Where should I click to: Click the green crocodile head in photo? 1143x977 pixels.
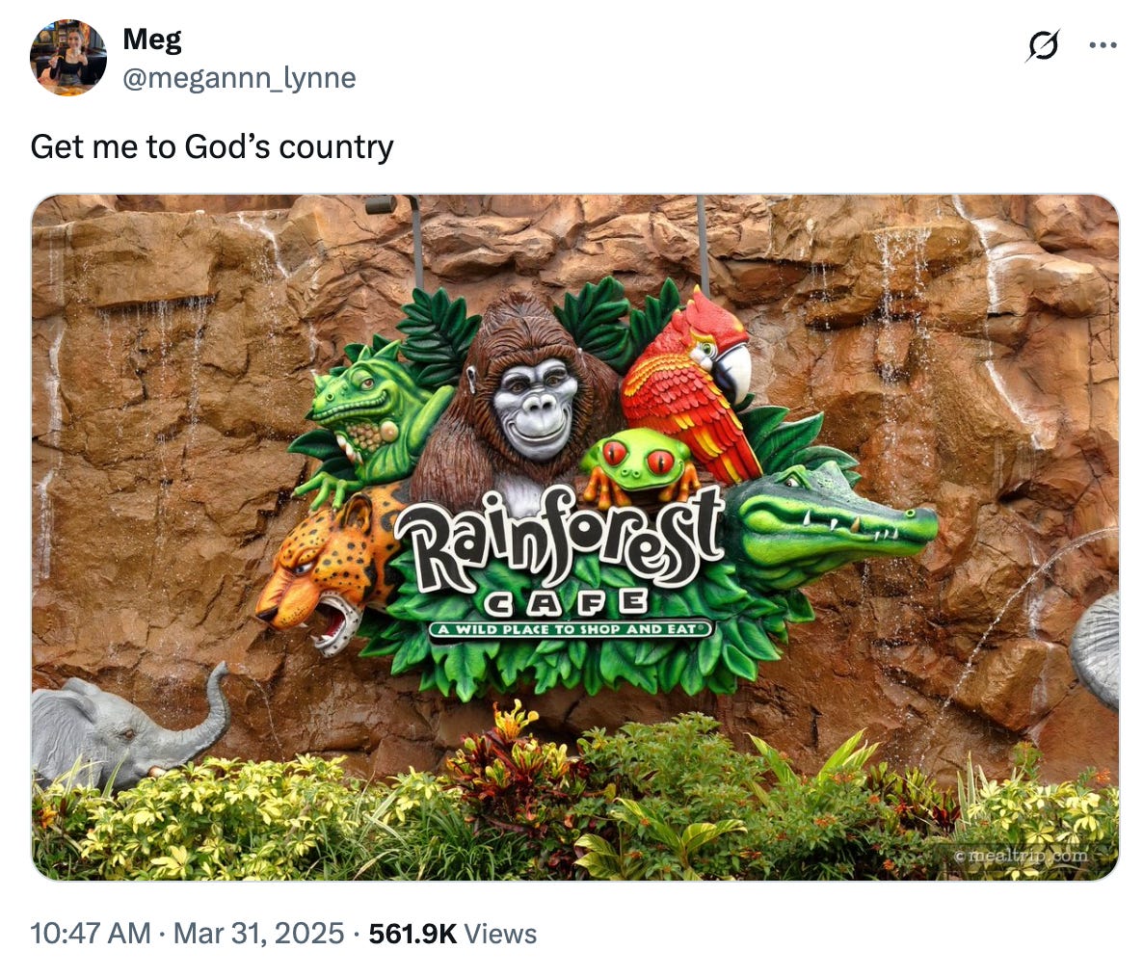coord(831,520)
